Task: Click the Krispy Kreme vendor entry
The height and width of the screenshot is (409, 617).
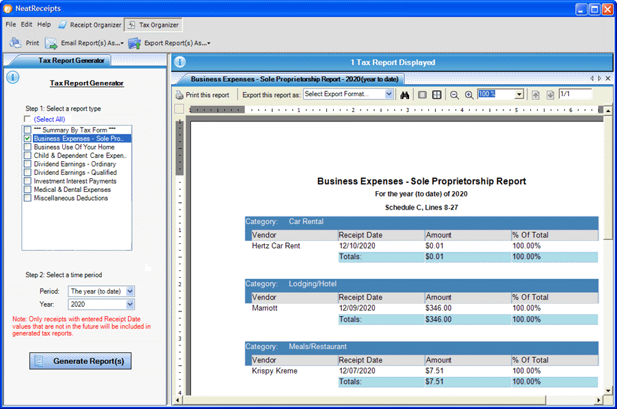Action: [275, 371]
